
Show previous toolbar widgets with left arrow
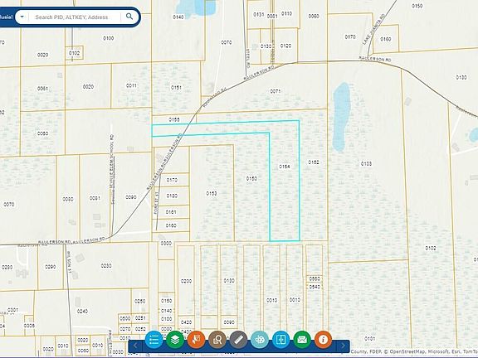click(x=135, y=346)
